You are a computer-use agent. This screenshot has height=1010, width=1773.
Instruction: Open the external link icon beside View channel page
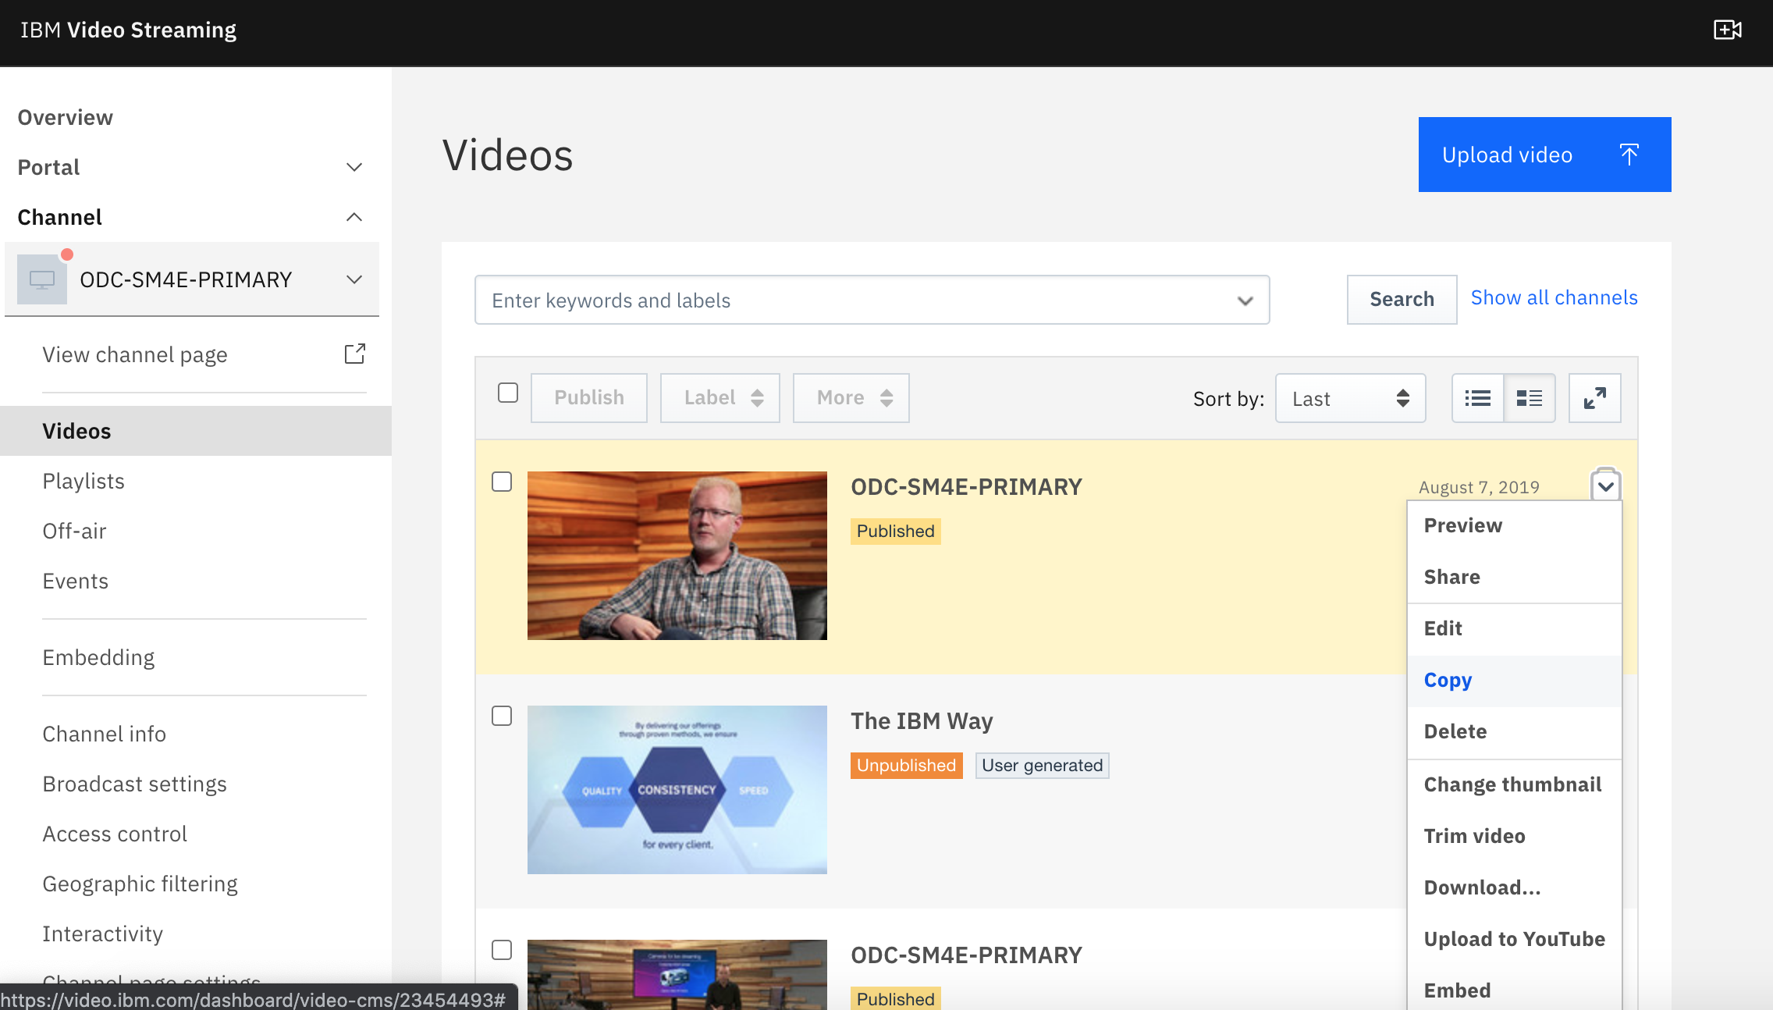(x=355, y=354)
